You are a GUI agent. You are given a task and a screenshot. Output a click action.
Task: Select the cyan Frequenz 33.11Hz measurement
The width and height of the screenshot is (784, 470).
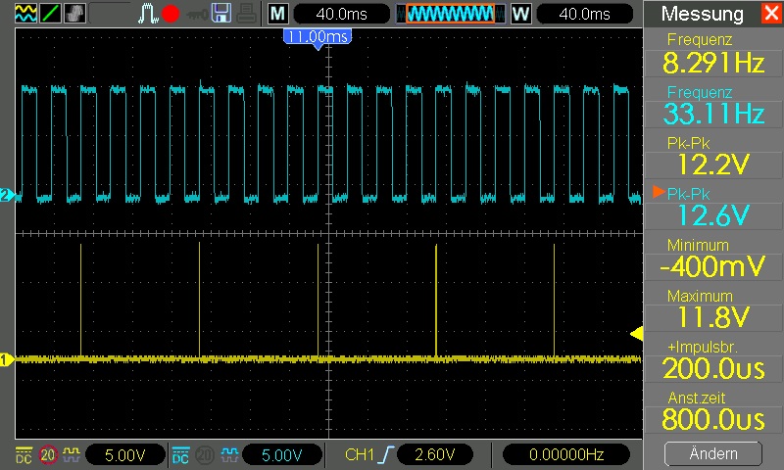pyautogui.click(x=713, y=105)
